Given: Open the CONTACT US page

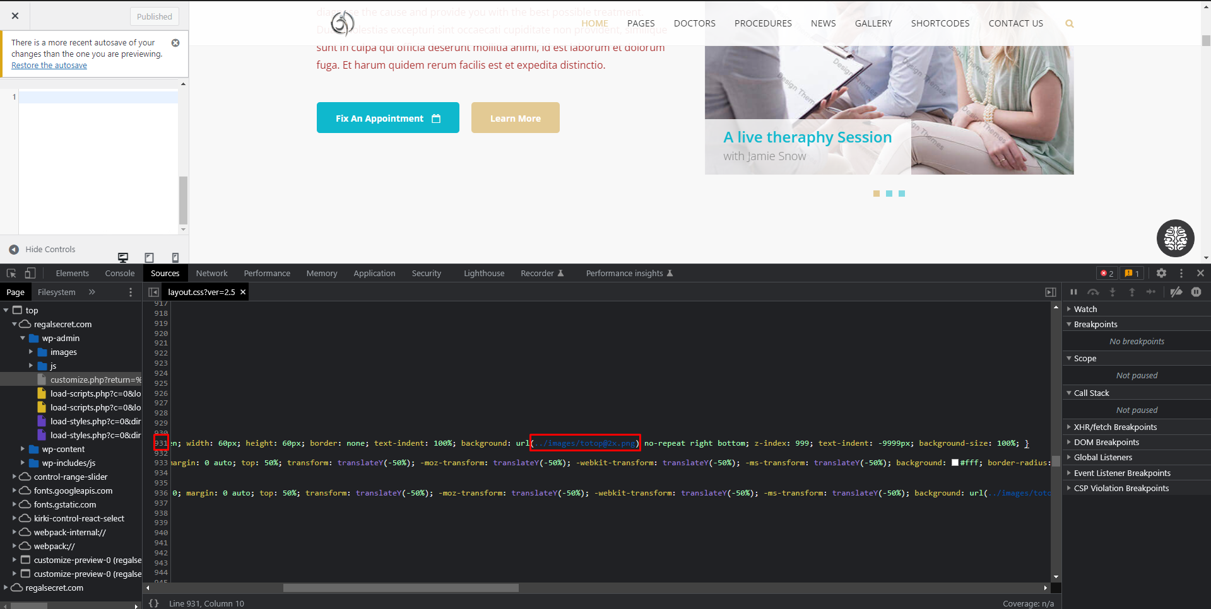Looking at the screenshot, I should pos(1016,23).
